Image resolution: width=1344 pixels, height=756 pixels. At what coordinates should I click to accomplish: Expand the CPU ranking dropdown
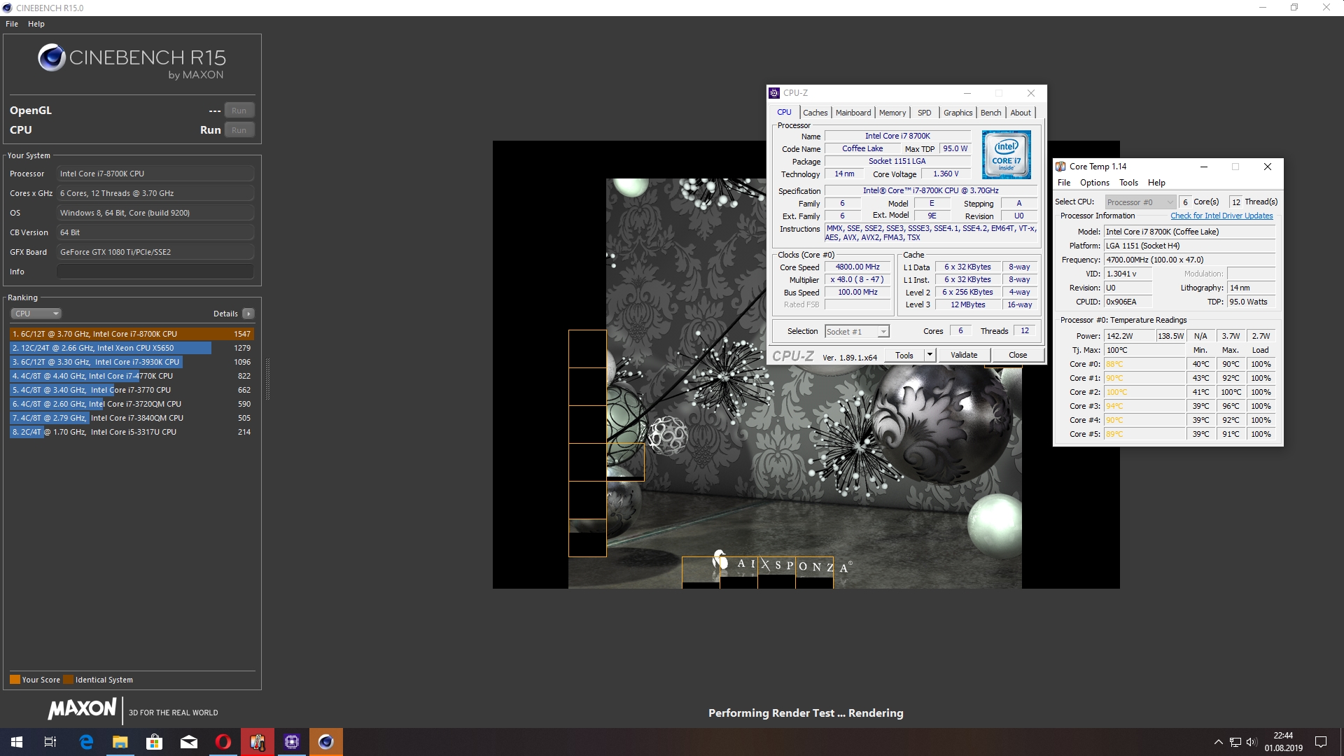(x=36, y=314)
